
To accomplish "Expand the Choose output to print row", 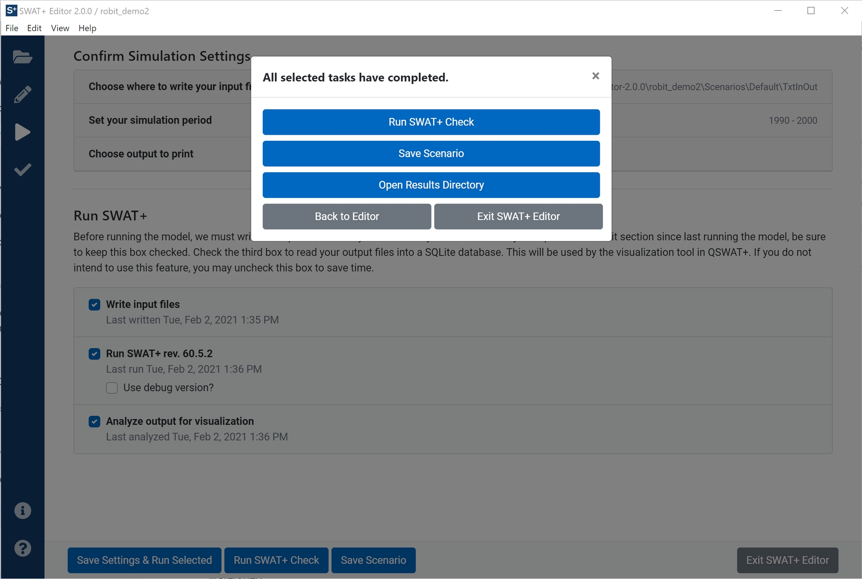I will [141, 154].
